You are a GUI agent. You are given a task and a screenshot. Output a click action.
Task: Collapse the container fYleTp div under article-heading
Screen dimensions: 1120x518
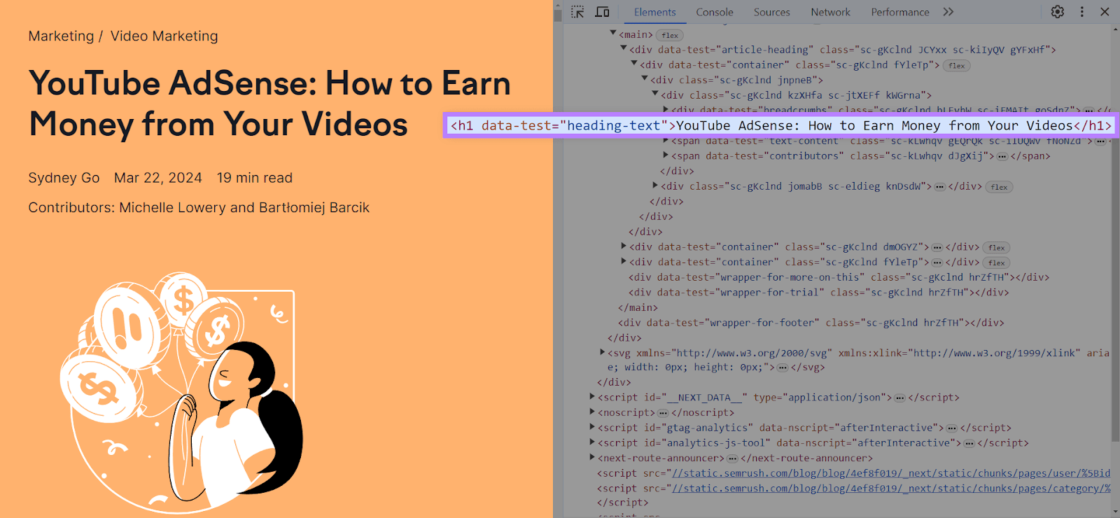pyautogui.click(x=634, y=64)
